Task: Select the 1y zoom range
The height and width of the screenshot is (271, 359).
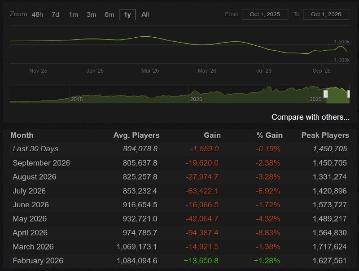Action: pyautogui.click(x=127, y=15)
